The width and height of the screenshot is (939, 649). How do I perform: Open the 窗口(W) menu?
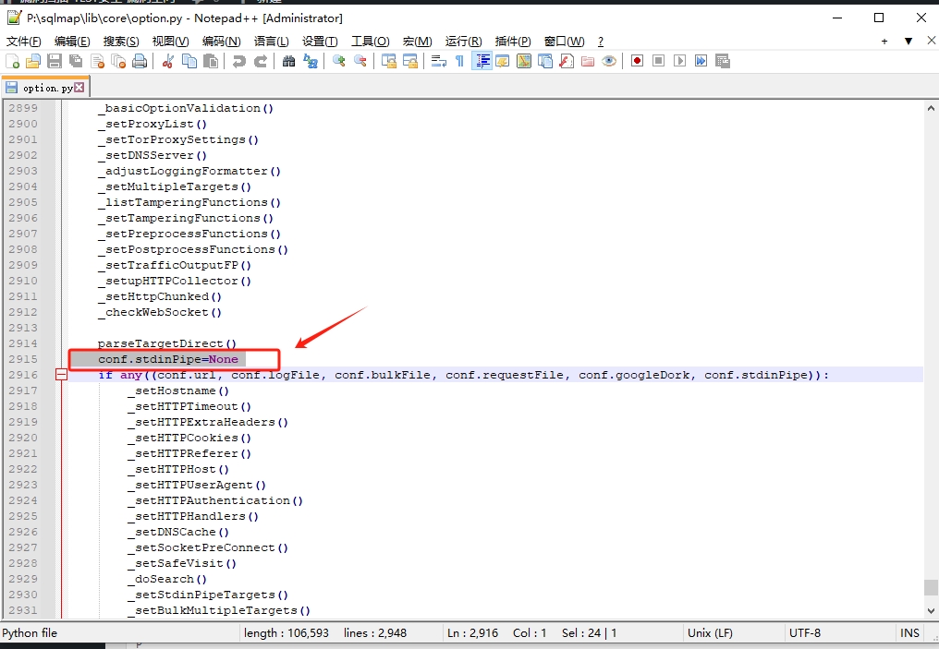click(564, 42)
